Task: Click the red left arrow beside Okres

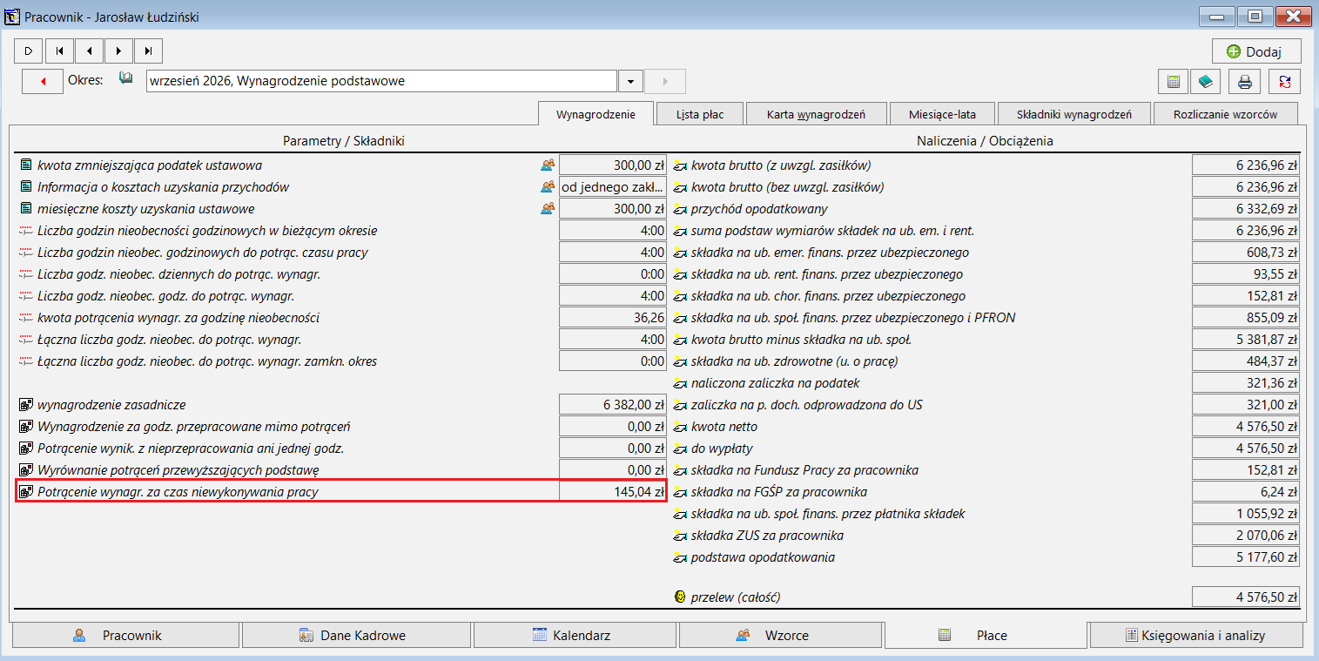Action: [x=43, y=81]
